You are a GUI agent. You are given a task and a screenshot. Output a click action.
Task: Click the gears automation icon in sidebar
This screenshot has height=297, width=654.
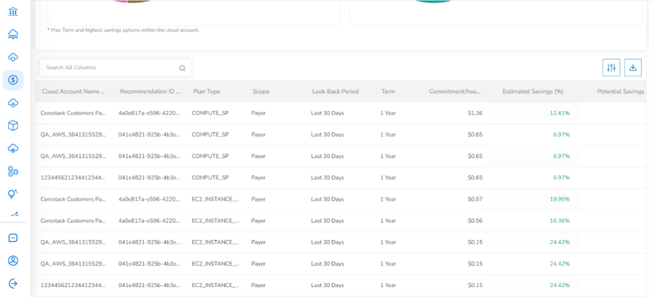pyautogui.click(x=13, y=171)
